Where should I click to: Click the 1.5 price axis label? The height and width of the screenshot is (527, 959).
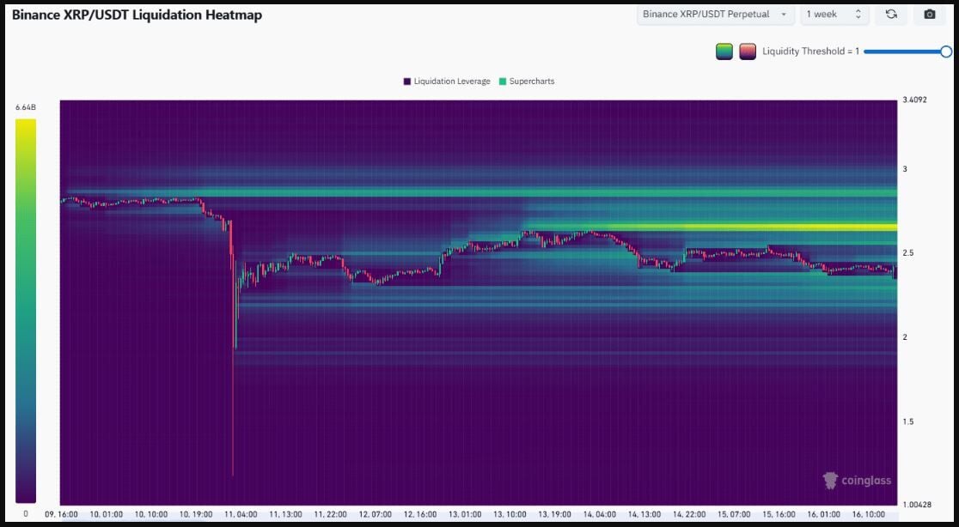(x=908, y=422)
